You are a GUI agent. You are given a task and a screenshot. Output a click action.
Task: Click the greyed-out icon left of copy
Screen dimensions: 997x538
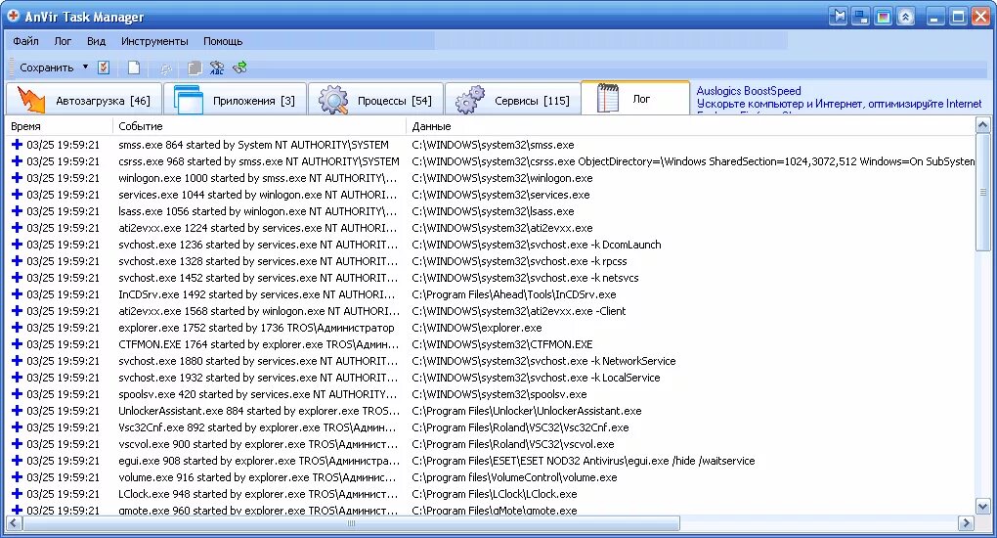point(166,68)
